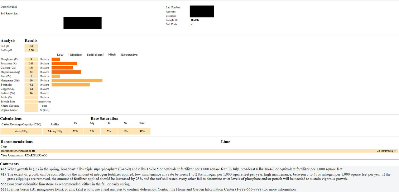
Task: Click the Phosphorus level bar
Action: [x=56, y=59]
